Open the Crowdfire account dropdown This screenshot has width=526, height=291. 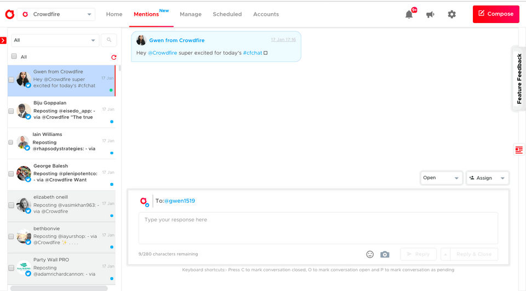(x=56, y=14)
